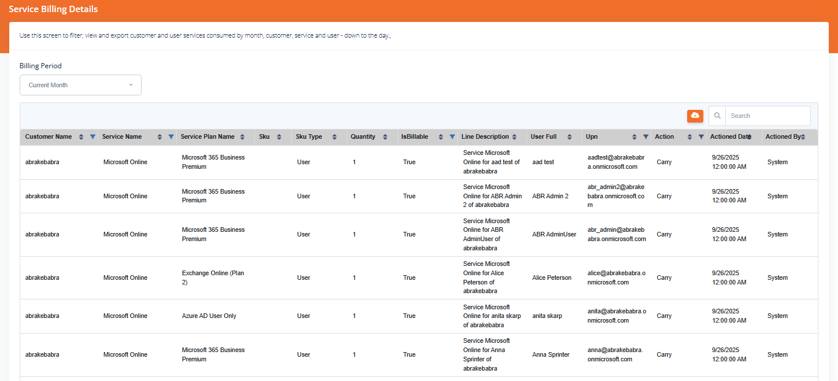This screenshot has height=381, width=838.
Task: Open the Service Name filter funnel
Action: (170, 136)
